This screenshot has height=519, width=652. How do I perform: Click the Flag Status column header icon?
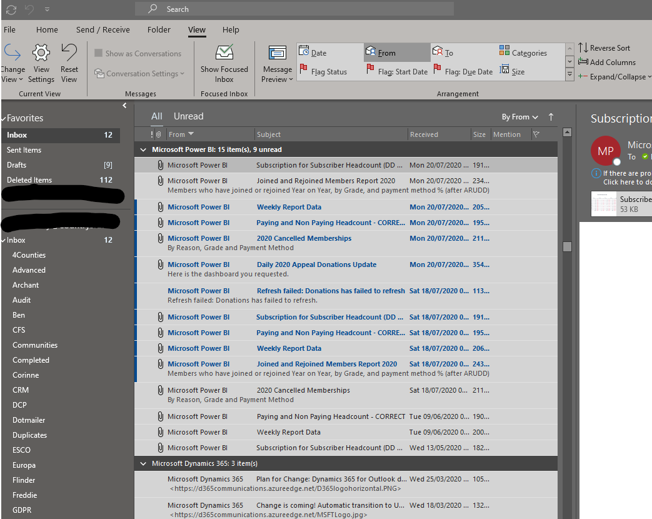coord(536,134)
